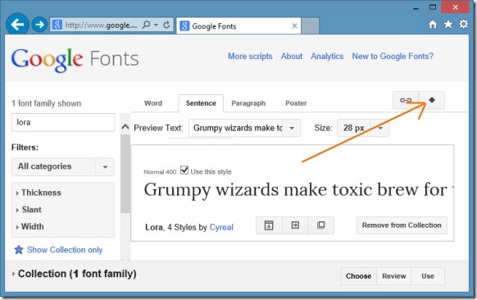
Task: Click '1 font family shown' text
Action: tap(46, 103)
